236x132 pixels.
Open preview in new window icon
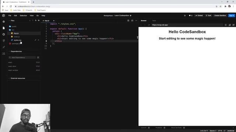230,25
